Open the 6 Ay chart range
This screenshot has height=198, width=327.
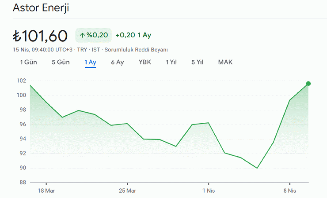[118, 62]
